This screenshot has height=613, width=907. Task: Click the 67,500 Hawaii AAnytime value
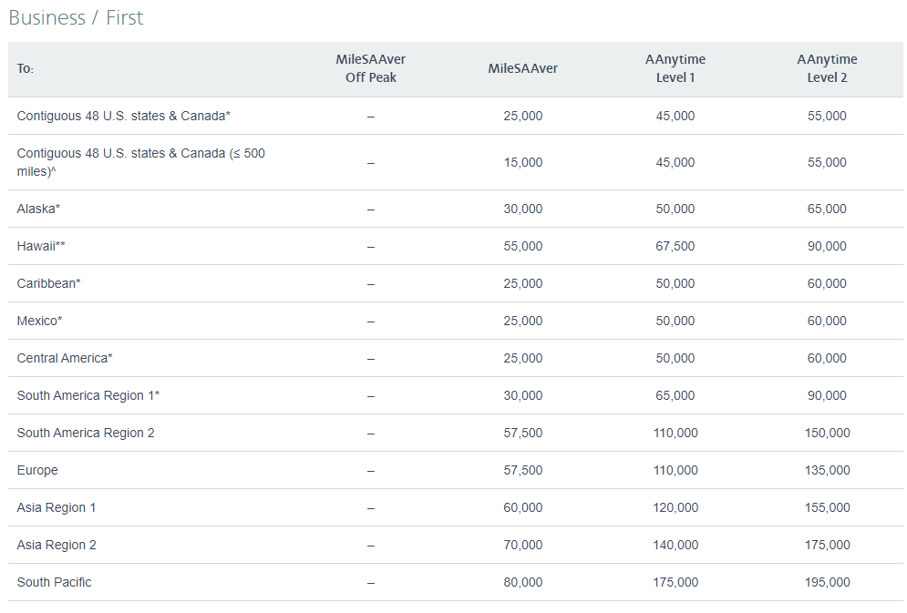click(675, 246)
